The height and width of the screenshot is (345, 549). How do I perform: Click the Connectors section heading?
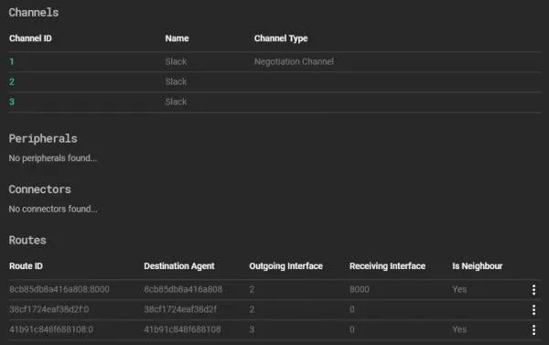40,189
